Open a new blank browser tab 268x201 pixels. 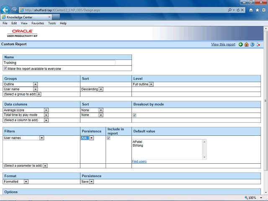pyautogui.click(x=56, y=17)
